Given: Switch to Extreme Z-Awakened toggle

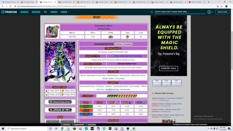Looking at the screenshot, I should click(x=124, y=44).
